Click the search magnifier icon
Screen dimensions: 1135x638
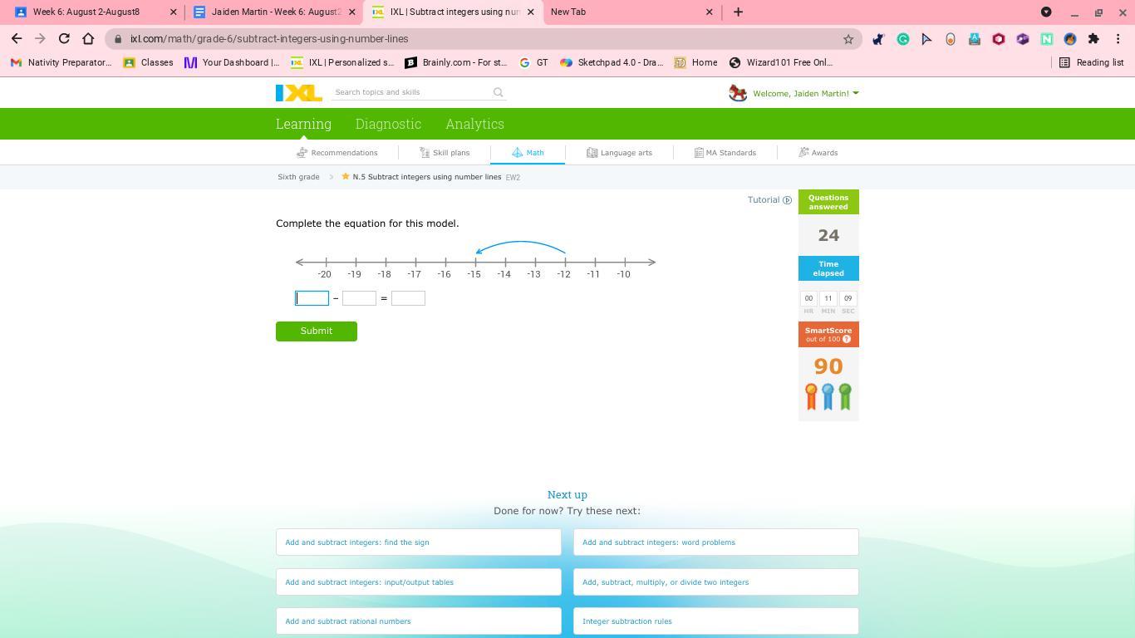click(x=499, y=92)
